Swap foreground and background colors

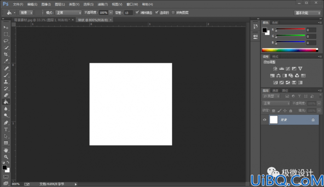pyautogui.click(x=8, y=162)
